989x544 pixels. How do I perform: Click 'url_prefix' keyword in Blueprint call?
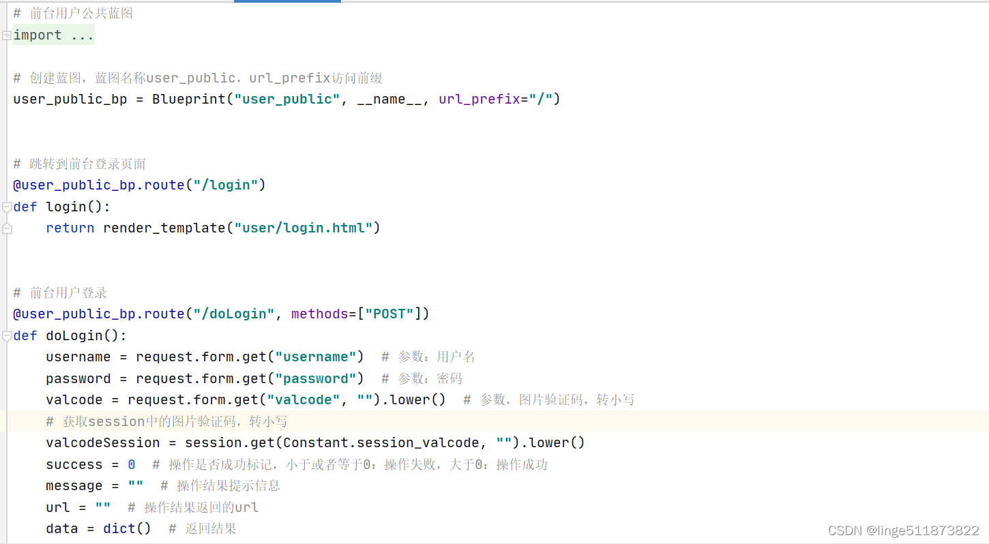click(479, 99)
